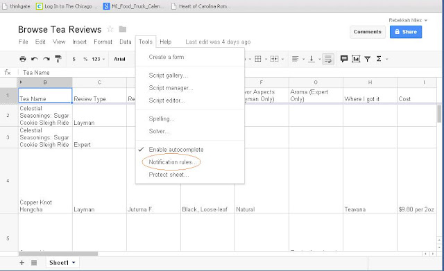Add a new sheet with the plus icon

click(x=22, y=263)
